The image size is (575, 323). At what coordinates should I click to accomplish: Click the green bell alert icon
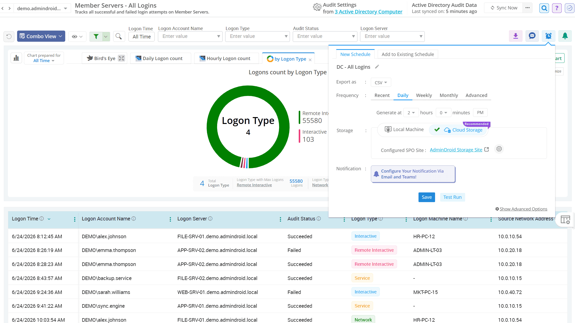[x=565, y=36]
